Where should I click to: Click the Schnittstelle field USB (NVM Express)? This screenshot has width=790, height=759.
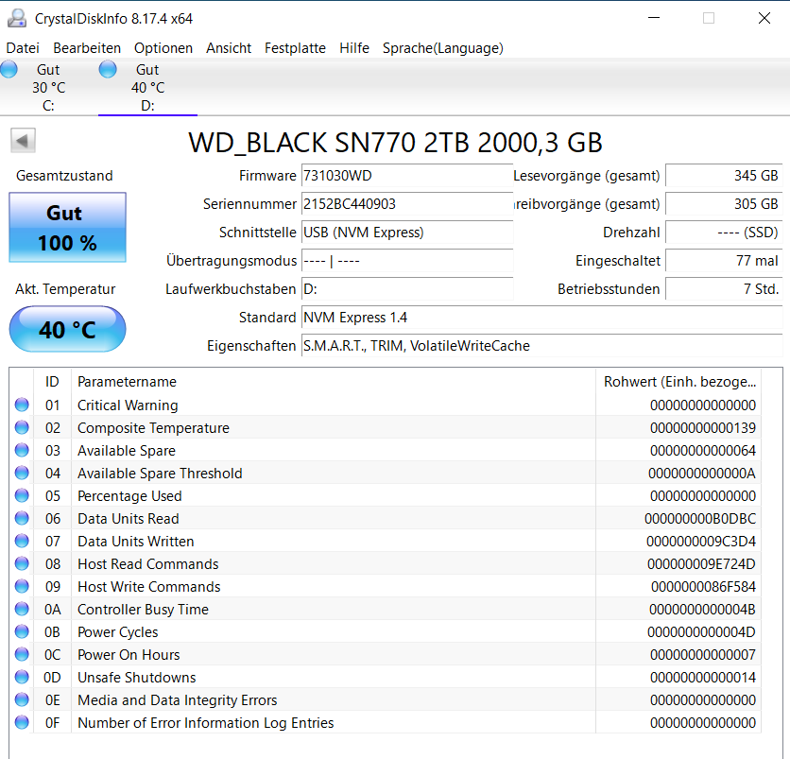[407, 233]
